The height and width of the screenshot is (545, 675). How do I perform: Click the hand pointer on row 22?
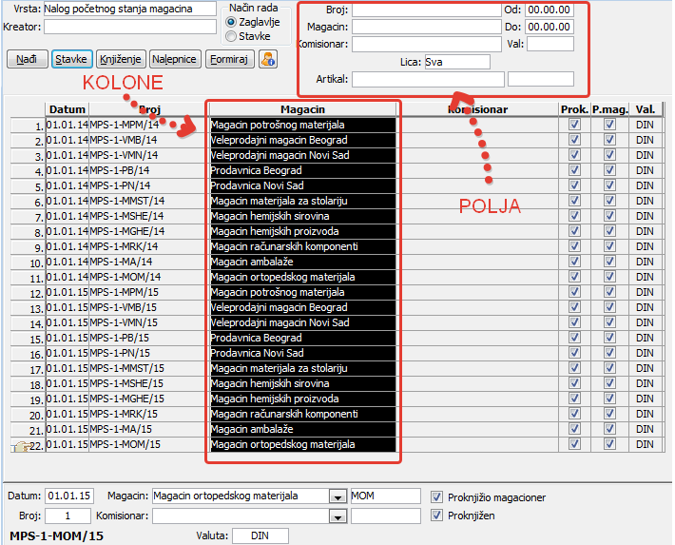click(19, 445)
